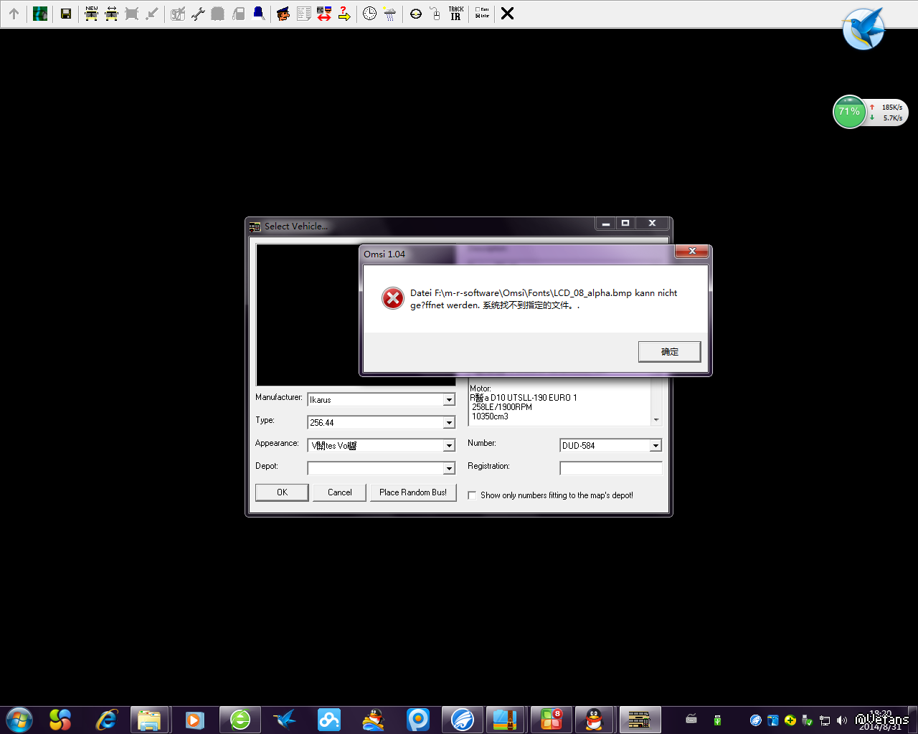The width and height of the screenshot is (918, 734).
Task: Click the question mark arrow icon
Action: 344,14
